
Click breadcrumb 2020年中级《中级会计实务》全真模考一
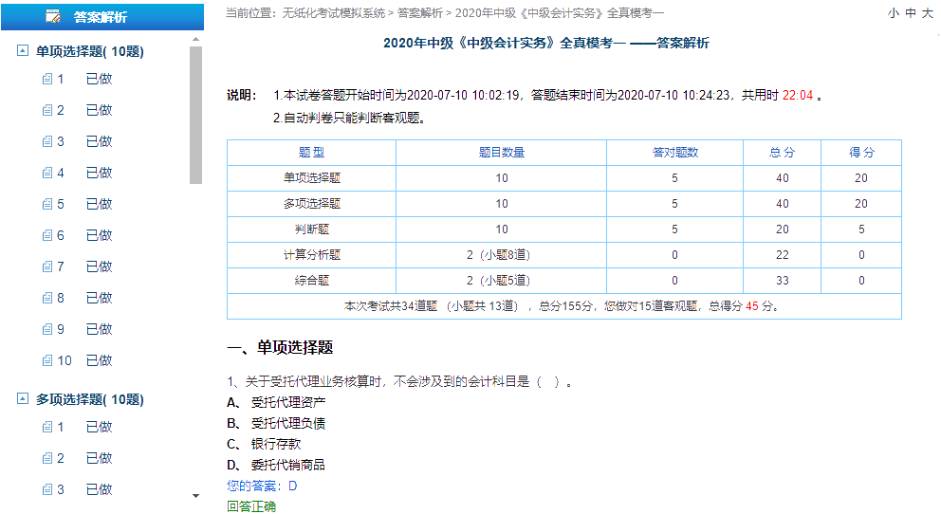(x=560, y=12)
